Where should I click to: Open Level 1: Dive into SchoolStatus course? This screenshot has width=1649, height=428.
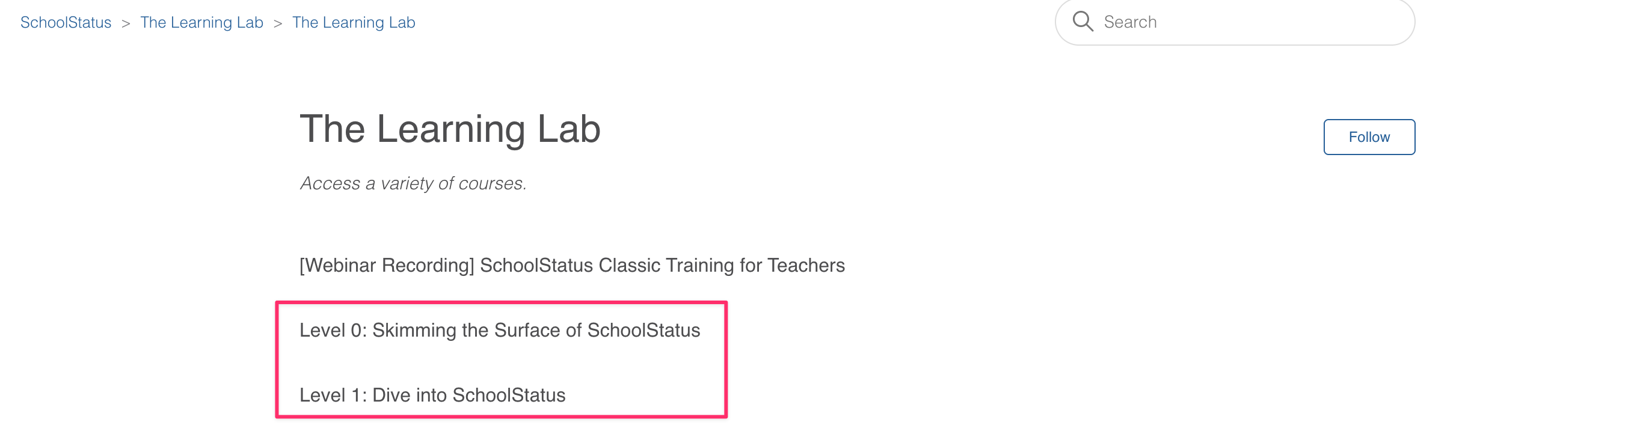(x=433, y=395)
